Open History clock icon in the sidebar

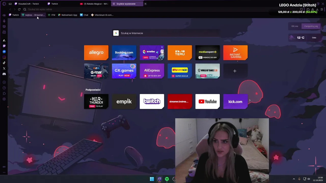point(4,88)
